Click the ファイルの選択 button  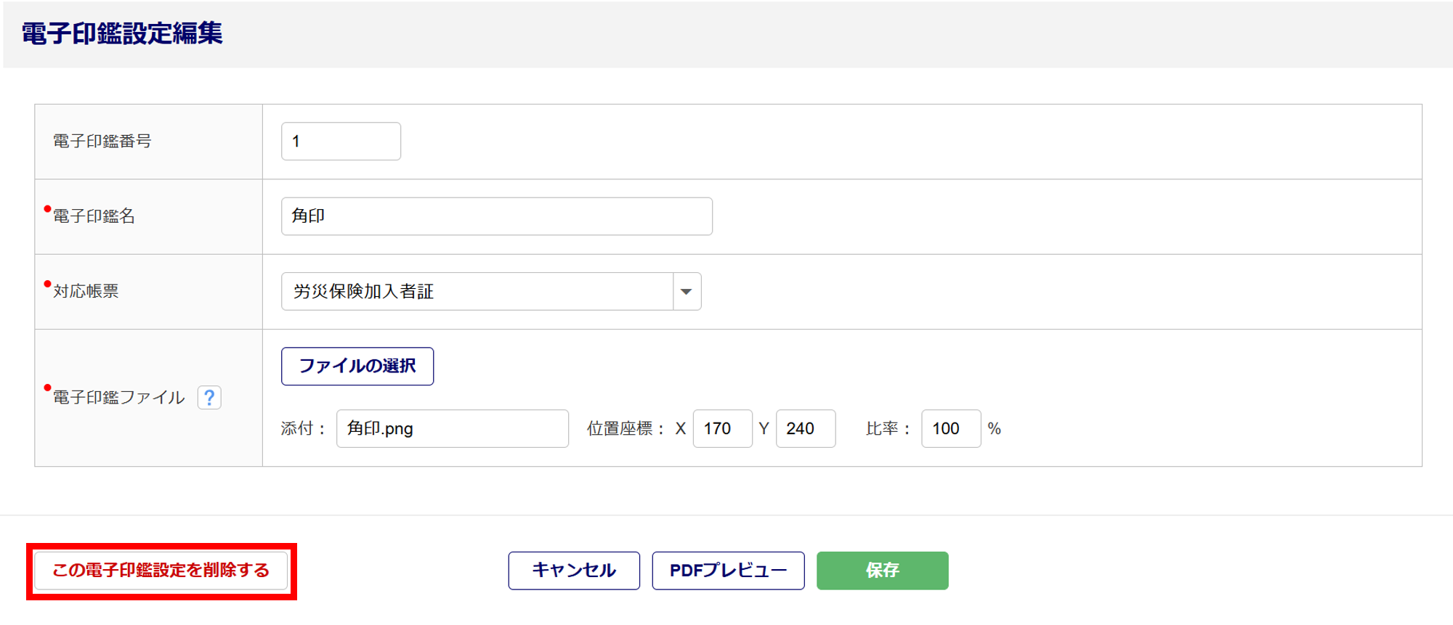357,367
